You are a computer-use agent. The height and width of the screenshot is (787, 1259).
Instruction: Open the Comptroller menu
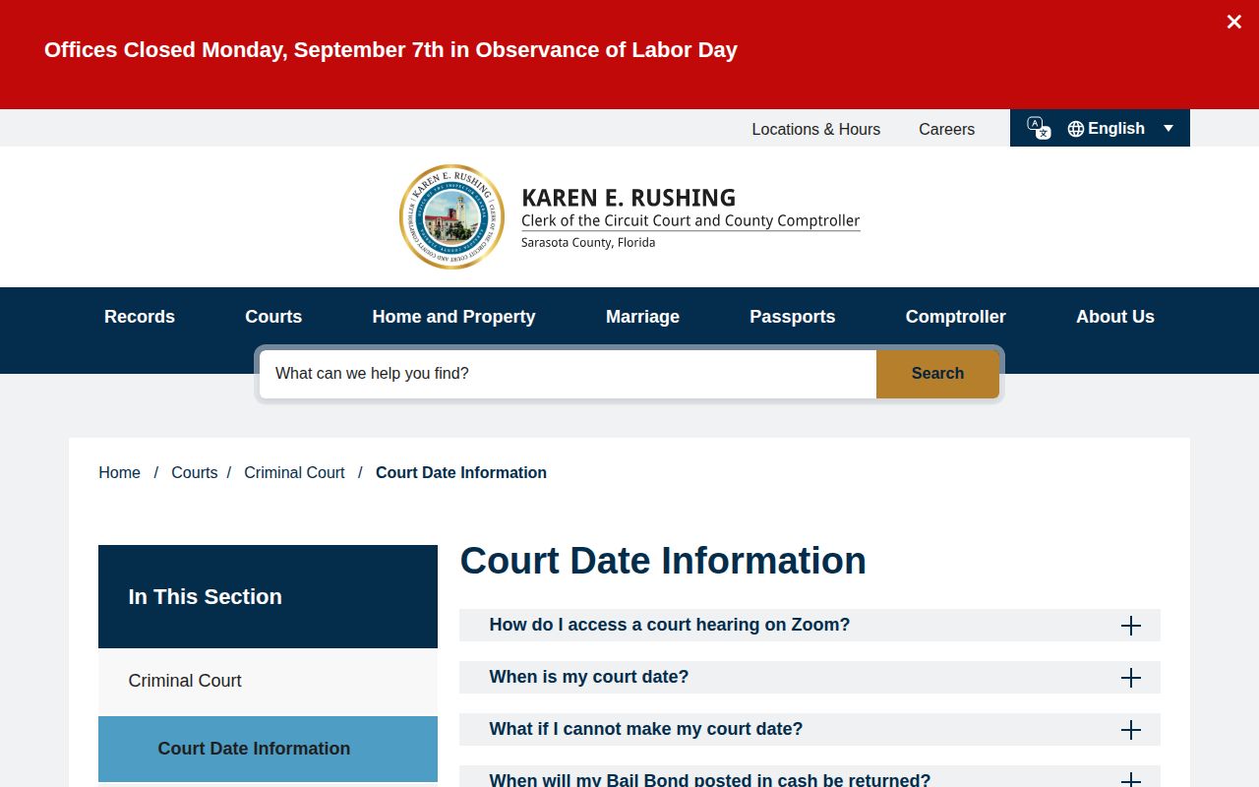pos(955,317)
